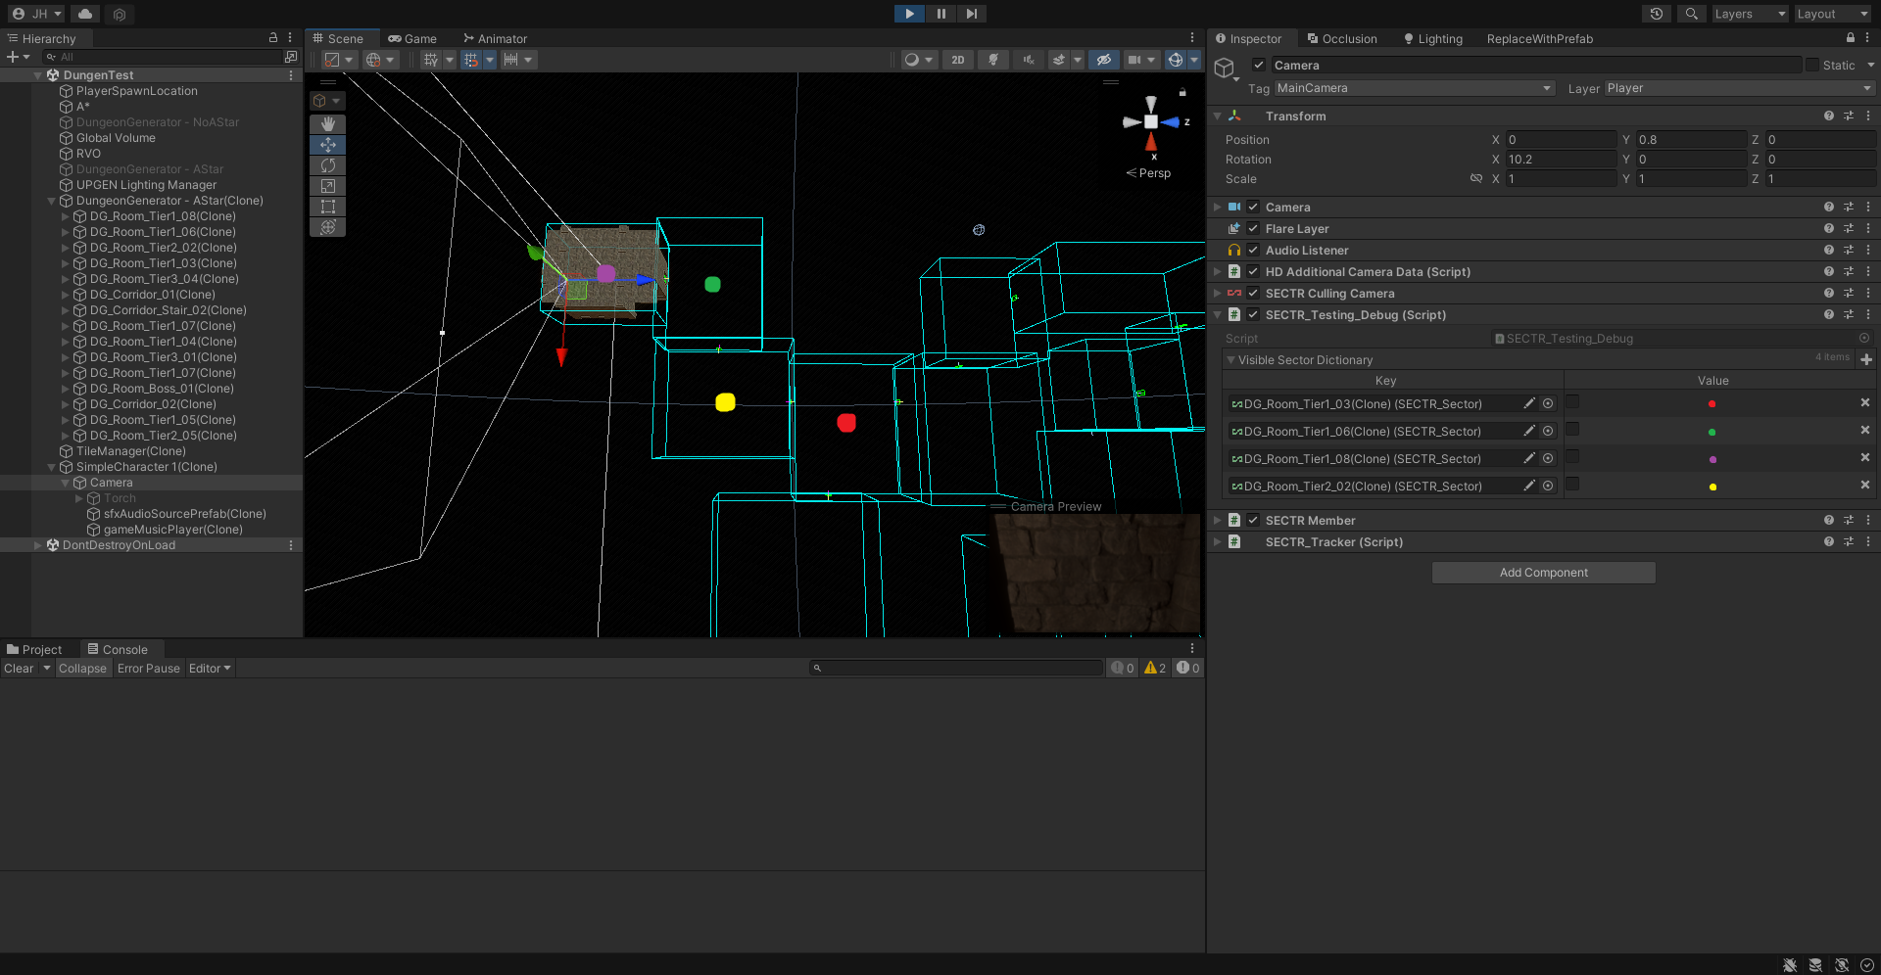
Task: Switch to the Game tab
Action: click(x=412, y=39)
